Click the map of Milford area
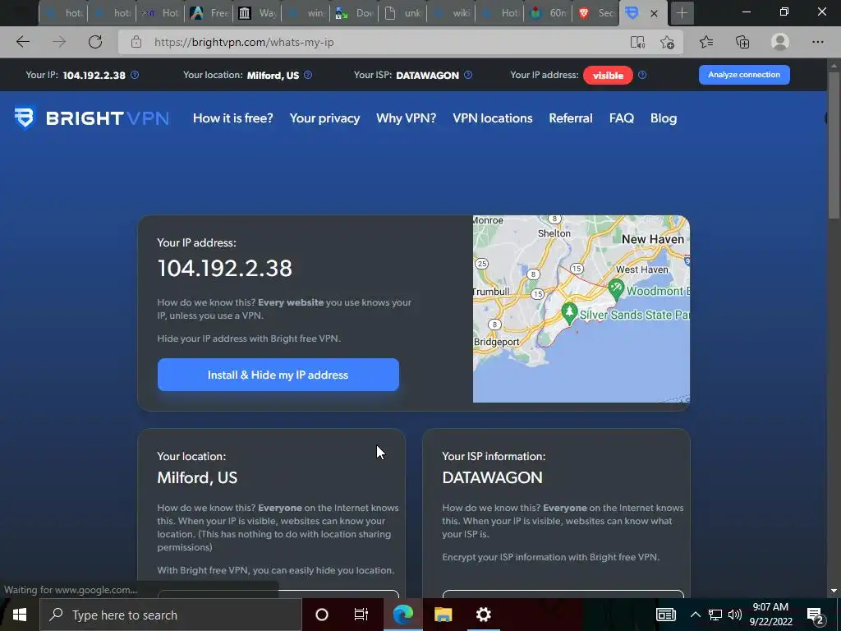This screenshot has width=841, height=631. point(581,309)
